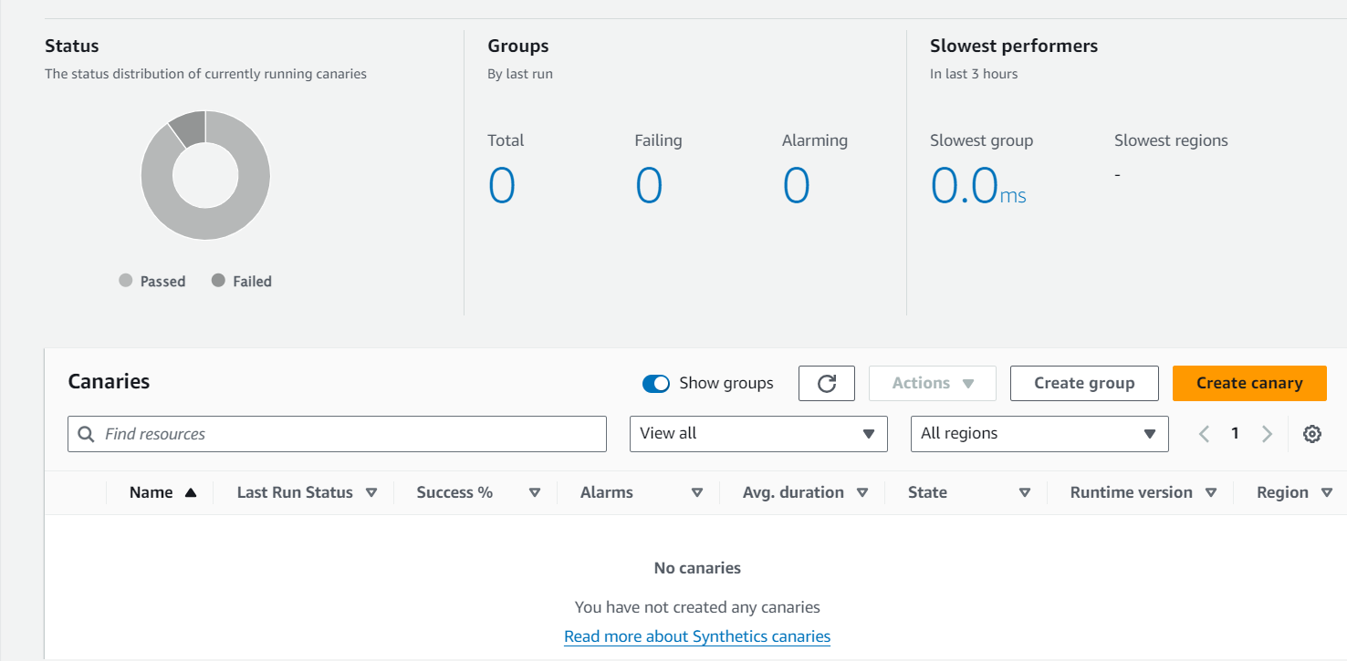1347x661 pixels.
Task: Click the page number 1
Action: pos(1235,434)
